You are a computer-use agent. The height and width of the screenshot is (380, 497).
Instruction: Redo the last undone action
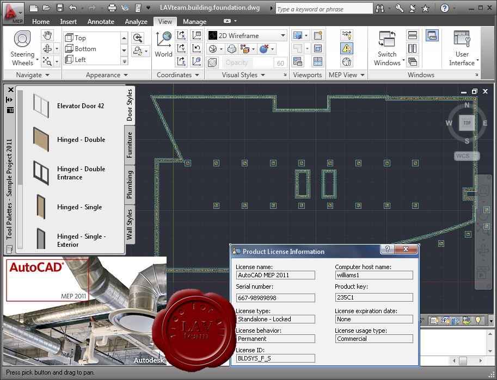(92, 8)
